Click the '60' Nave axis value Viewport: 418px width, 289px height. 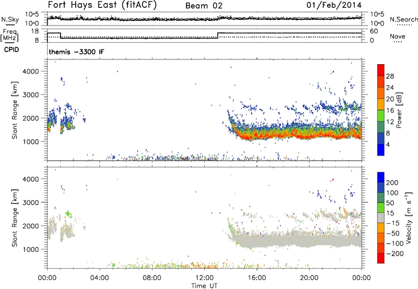pos(374,31)
